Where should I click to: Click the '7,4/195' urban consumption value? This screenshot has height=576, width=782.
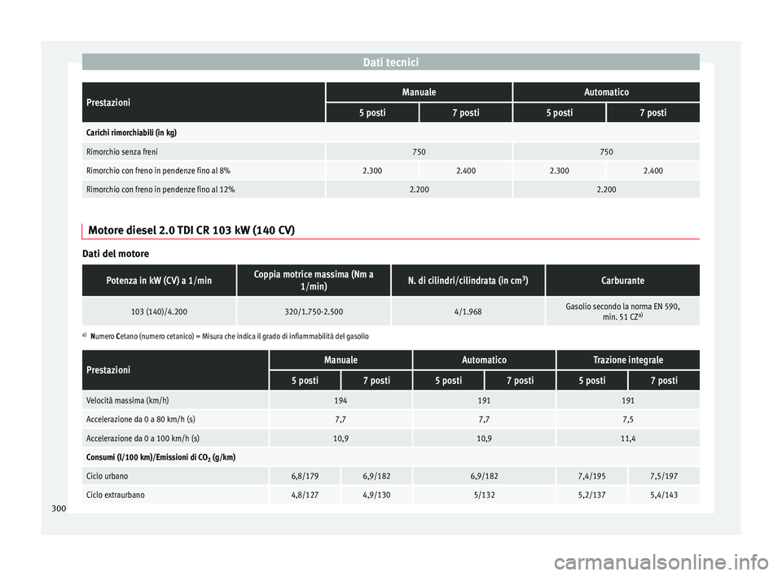click(x=591, y=477)
